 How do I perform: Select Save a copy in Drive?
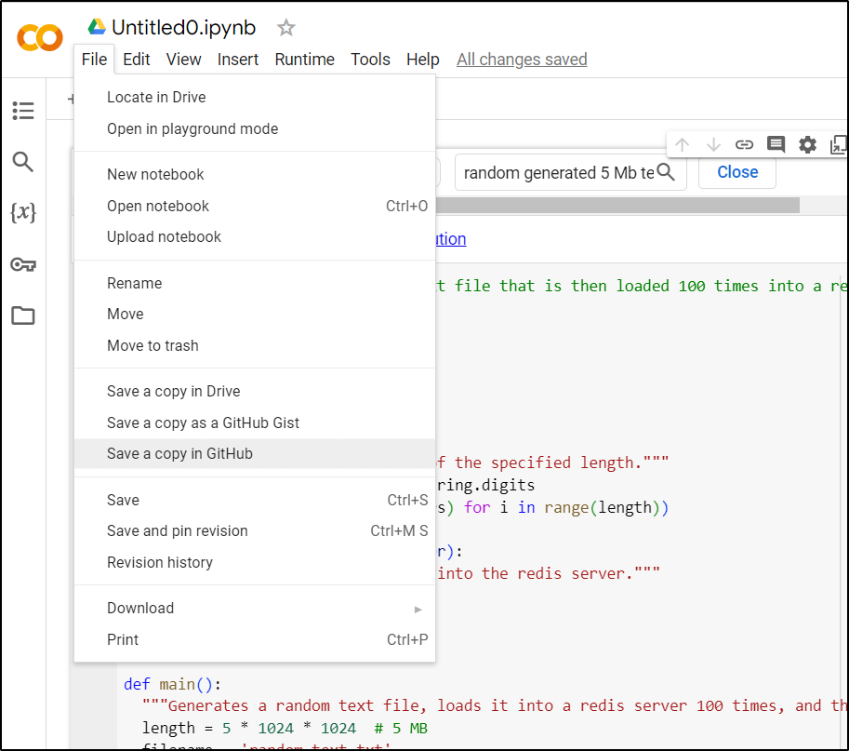(x=255, y=391)
